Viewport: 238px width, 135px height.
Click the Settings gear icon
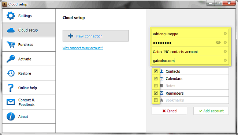pos(11,16)
